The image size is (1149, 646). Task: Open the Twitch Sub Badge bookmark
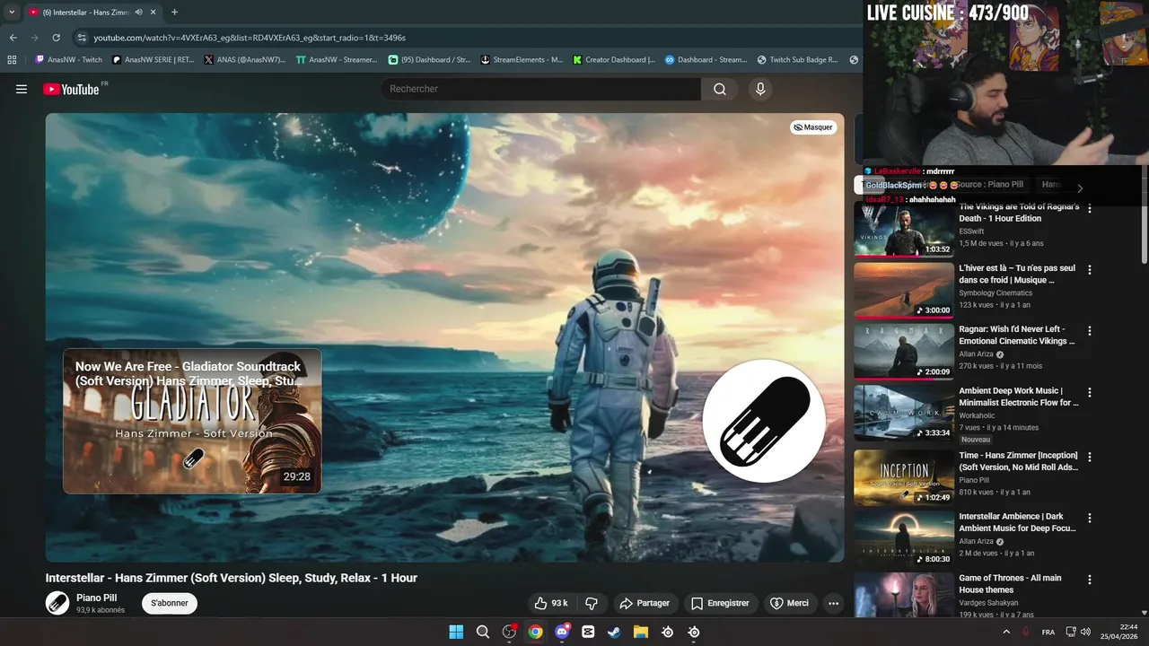click(797, 60)
